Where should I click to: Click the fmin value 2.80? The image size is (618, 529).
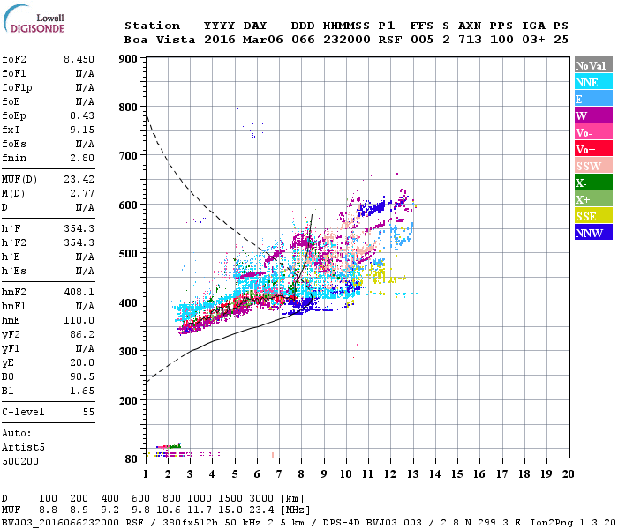pyautogui.click(x=82, y=158)
